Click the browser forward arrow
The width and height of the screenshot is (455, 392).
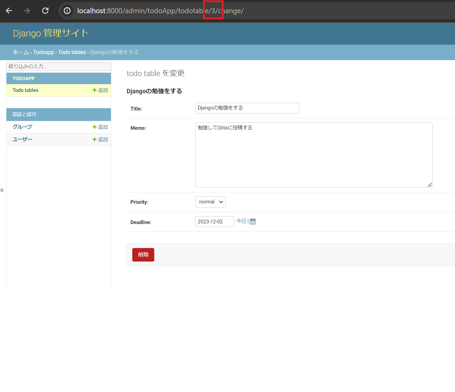tap(27, 10)
